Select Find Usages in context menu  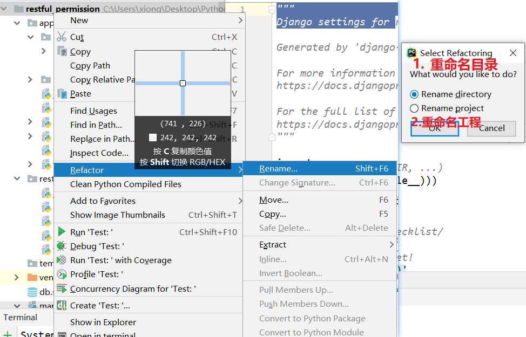click(93, 111)
